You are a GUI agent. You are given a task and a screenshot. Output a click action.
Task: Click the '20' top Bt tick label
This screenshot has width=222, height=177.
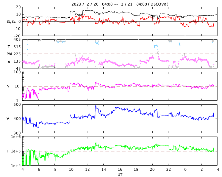(18, 7)
